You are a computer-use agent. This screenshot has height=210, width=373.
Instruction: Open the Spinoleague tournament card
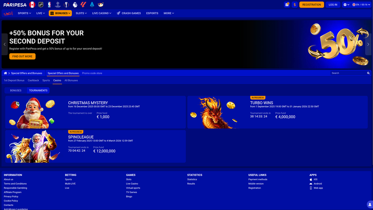[95, 147]
